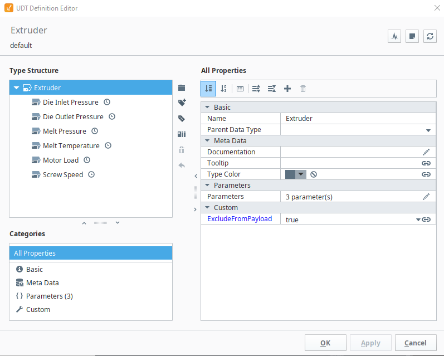Click the add custom property plus icon
The image size is (444, 356).
tap(287, 89)
